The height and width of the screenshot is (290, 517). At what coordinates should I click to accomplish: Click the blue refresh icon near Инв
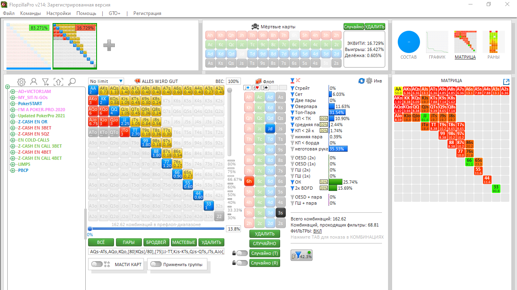(361, 81)
